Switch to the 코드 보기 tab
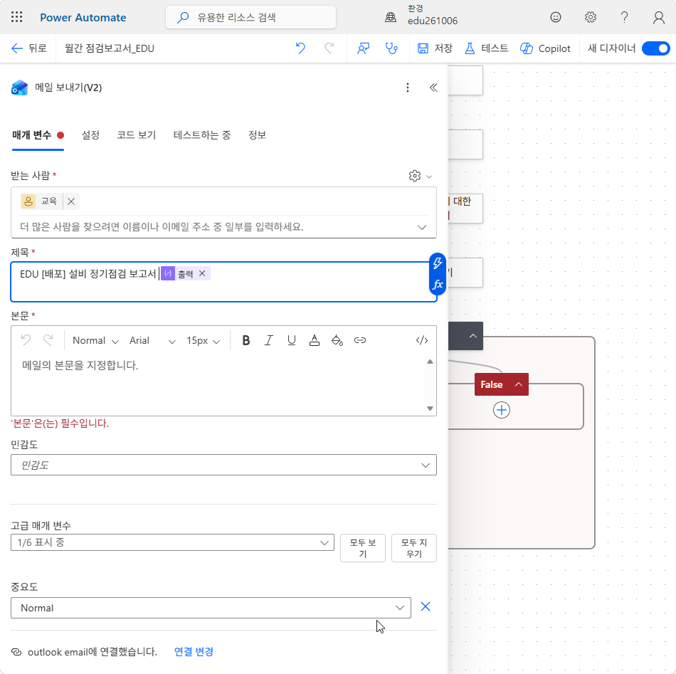 [x=136, y=135]
